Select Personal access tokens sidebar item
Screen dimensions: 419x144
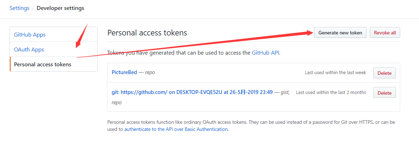tap(43, 65)
